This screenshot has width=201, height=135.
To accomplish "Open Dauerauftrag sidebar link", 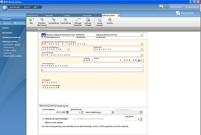I will pyautogui.click(x=9, y=48).
